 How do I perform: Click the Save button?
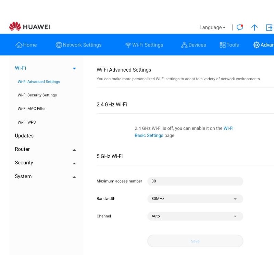coord(195,241)
